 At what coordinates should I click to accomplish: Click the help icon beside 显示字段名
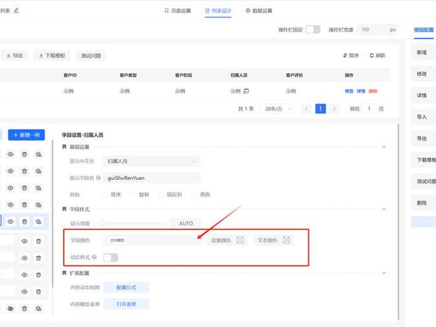coord(99,178)
